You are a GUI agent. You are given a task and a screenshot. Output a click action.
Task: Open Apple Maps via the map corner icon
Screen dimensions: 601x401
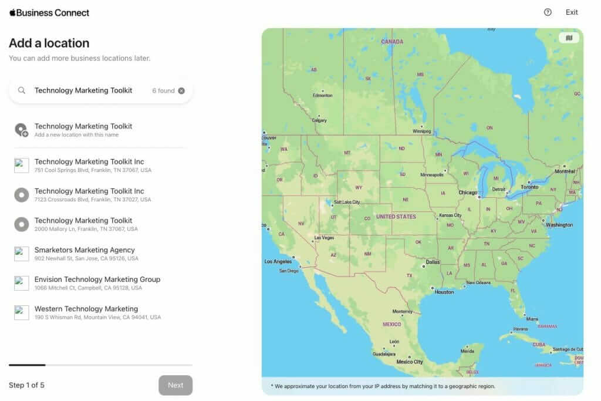568,37
